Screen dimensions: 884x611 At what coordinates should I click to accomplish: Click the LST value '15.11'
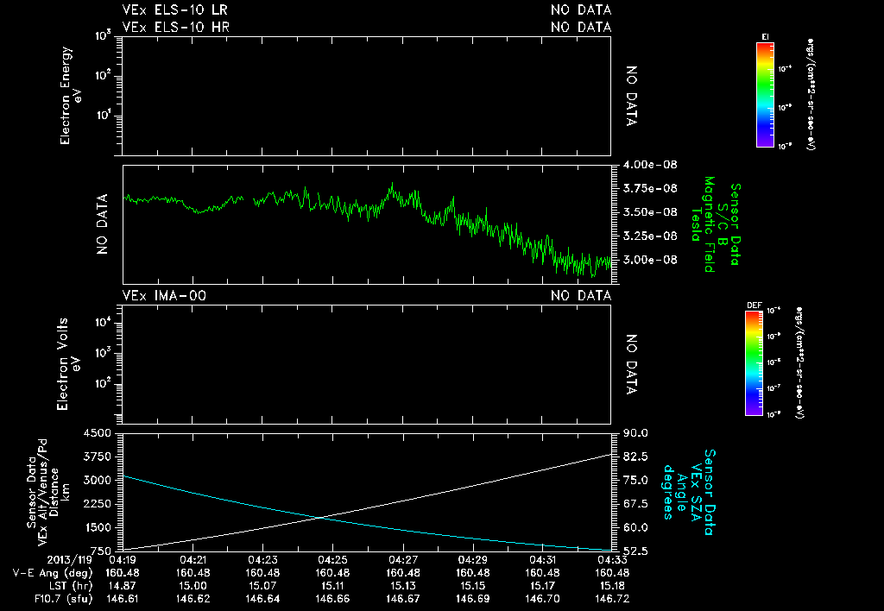tap(332, 586)
